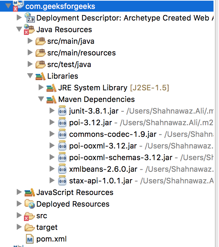219x247 pixels.
Task: Click the Deployed Resources folder-globe icon
Action: click(x=30, y=204)
